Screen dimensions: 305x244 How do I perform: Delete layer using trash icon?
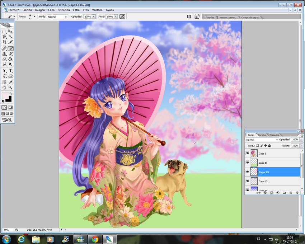[x=297, y=193]
